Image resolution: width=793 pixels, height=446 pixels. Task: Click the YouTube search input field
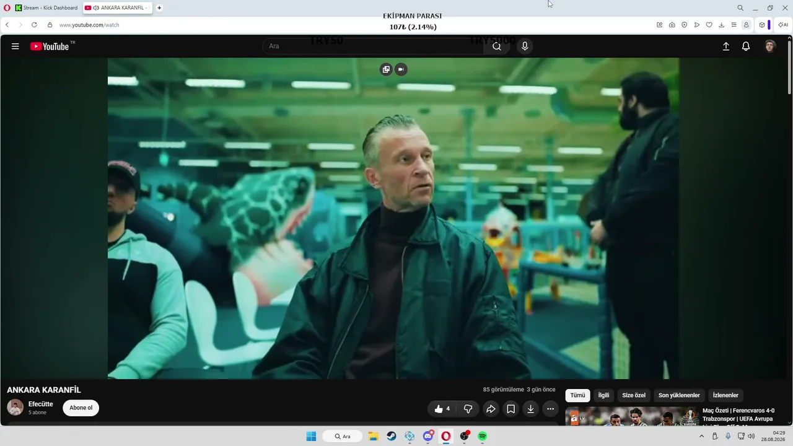[x=374, y=46]
